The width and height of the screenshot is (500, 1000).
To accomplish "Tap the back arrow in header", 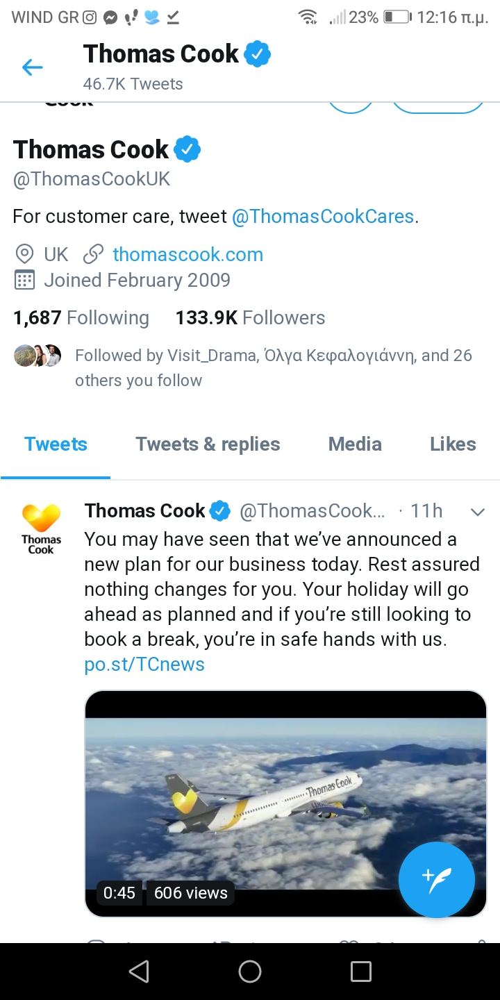I will (x=33, y=67).
